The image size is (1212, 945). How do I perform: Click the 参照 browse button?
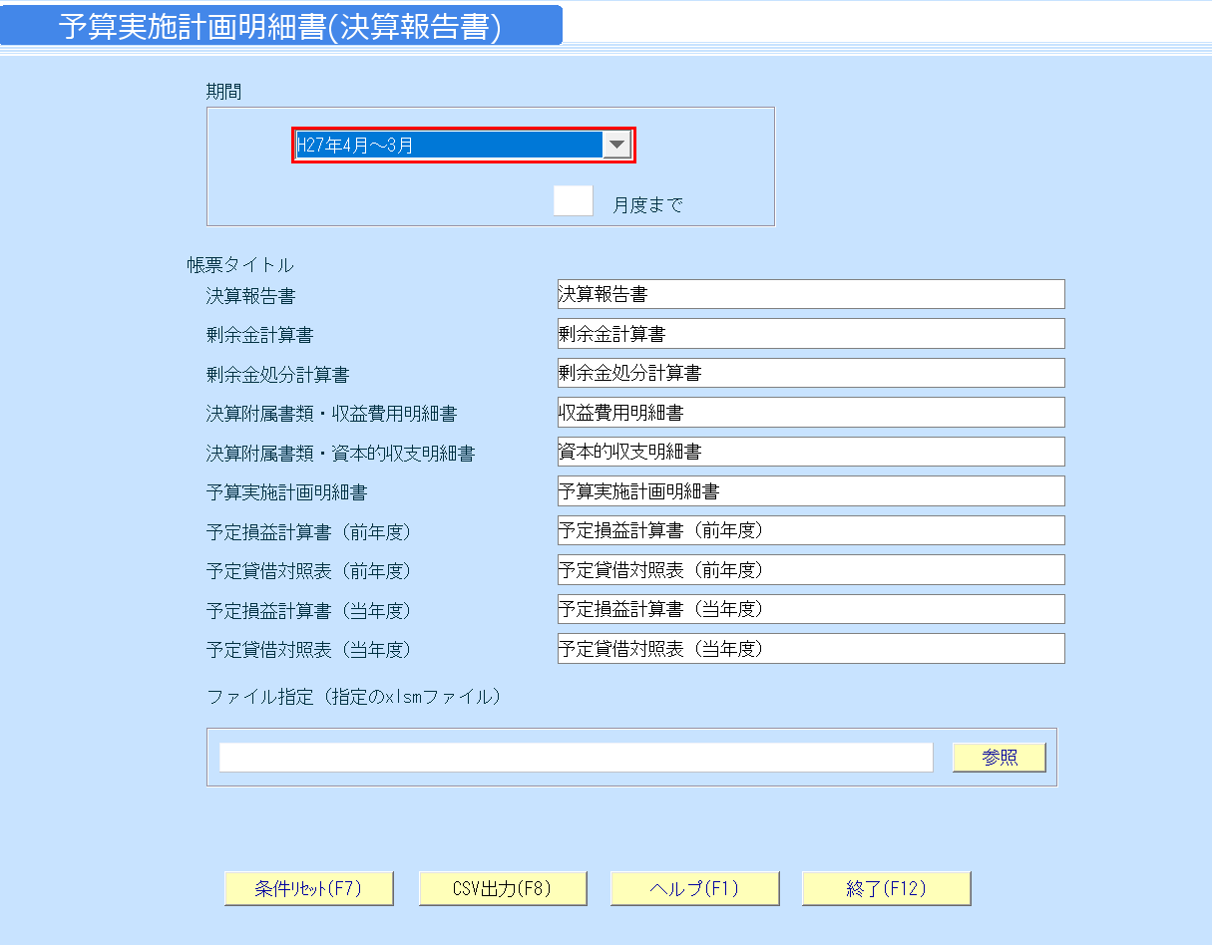pos(999,757)
